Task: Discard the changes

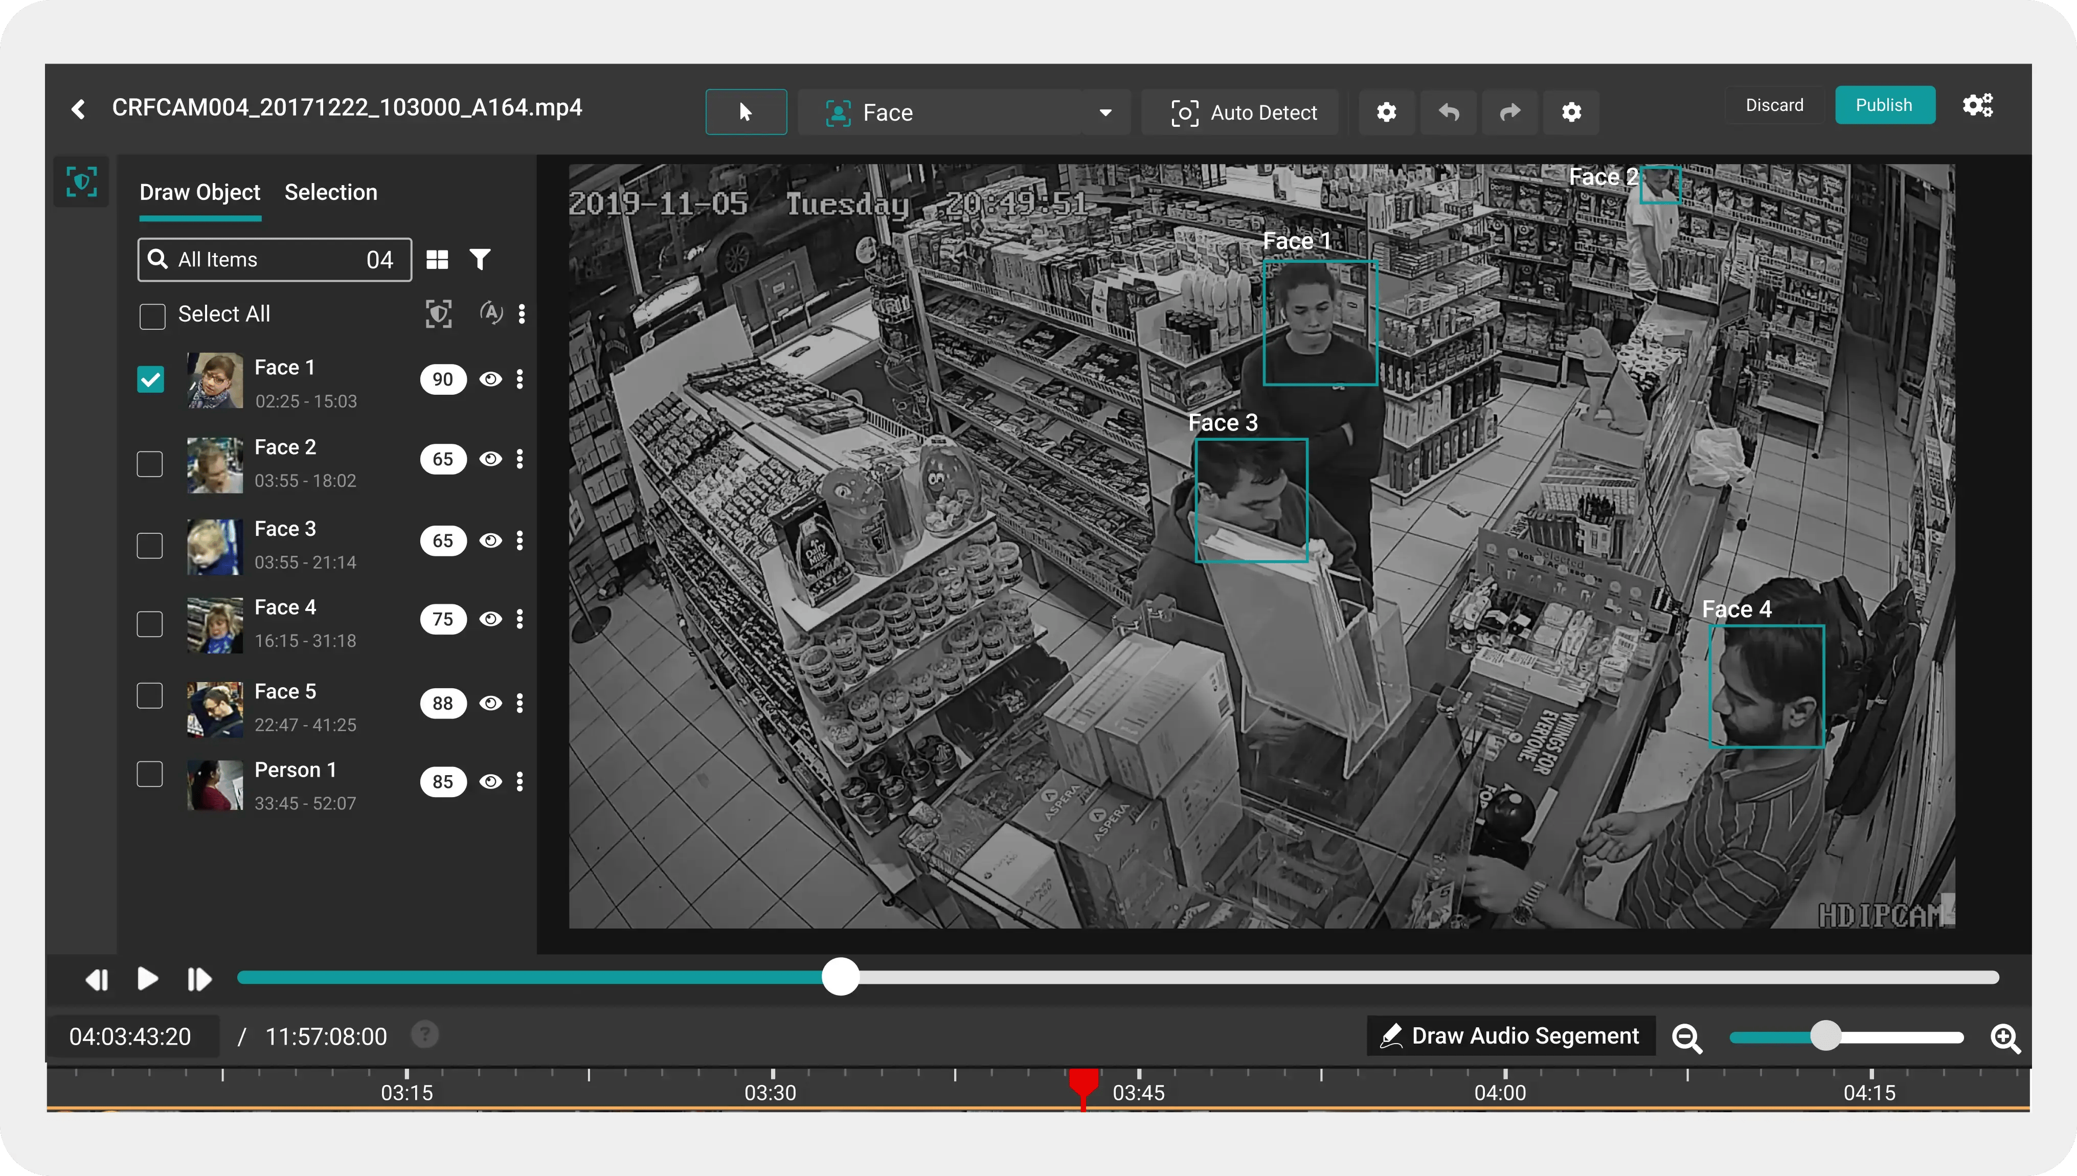Action: 1774,105
